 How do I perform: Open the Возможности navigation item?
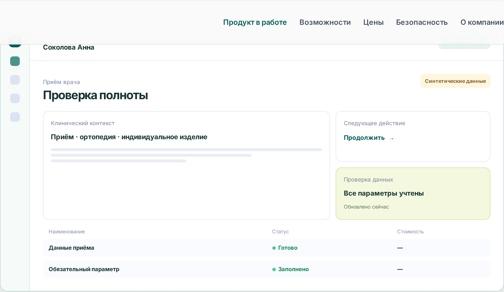pos(325,22)
